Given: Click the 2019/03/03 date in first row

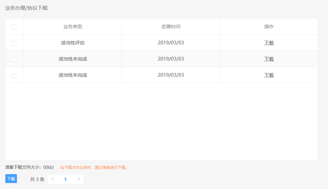Looking at the screenshot, I should [171, 43].
